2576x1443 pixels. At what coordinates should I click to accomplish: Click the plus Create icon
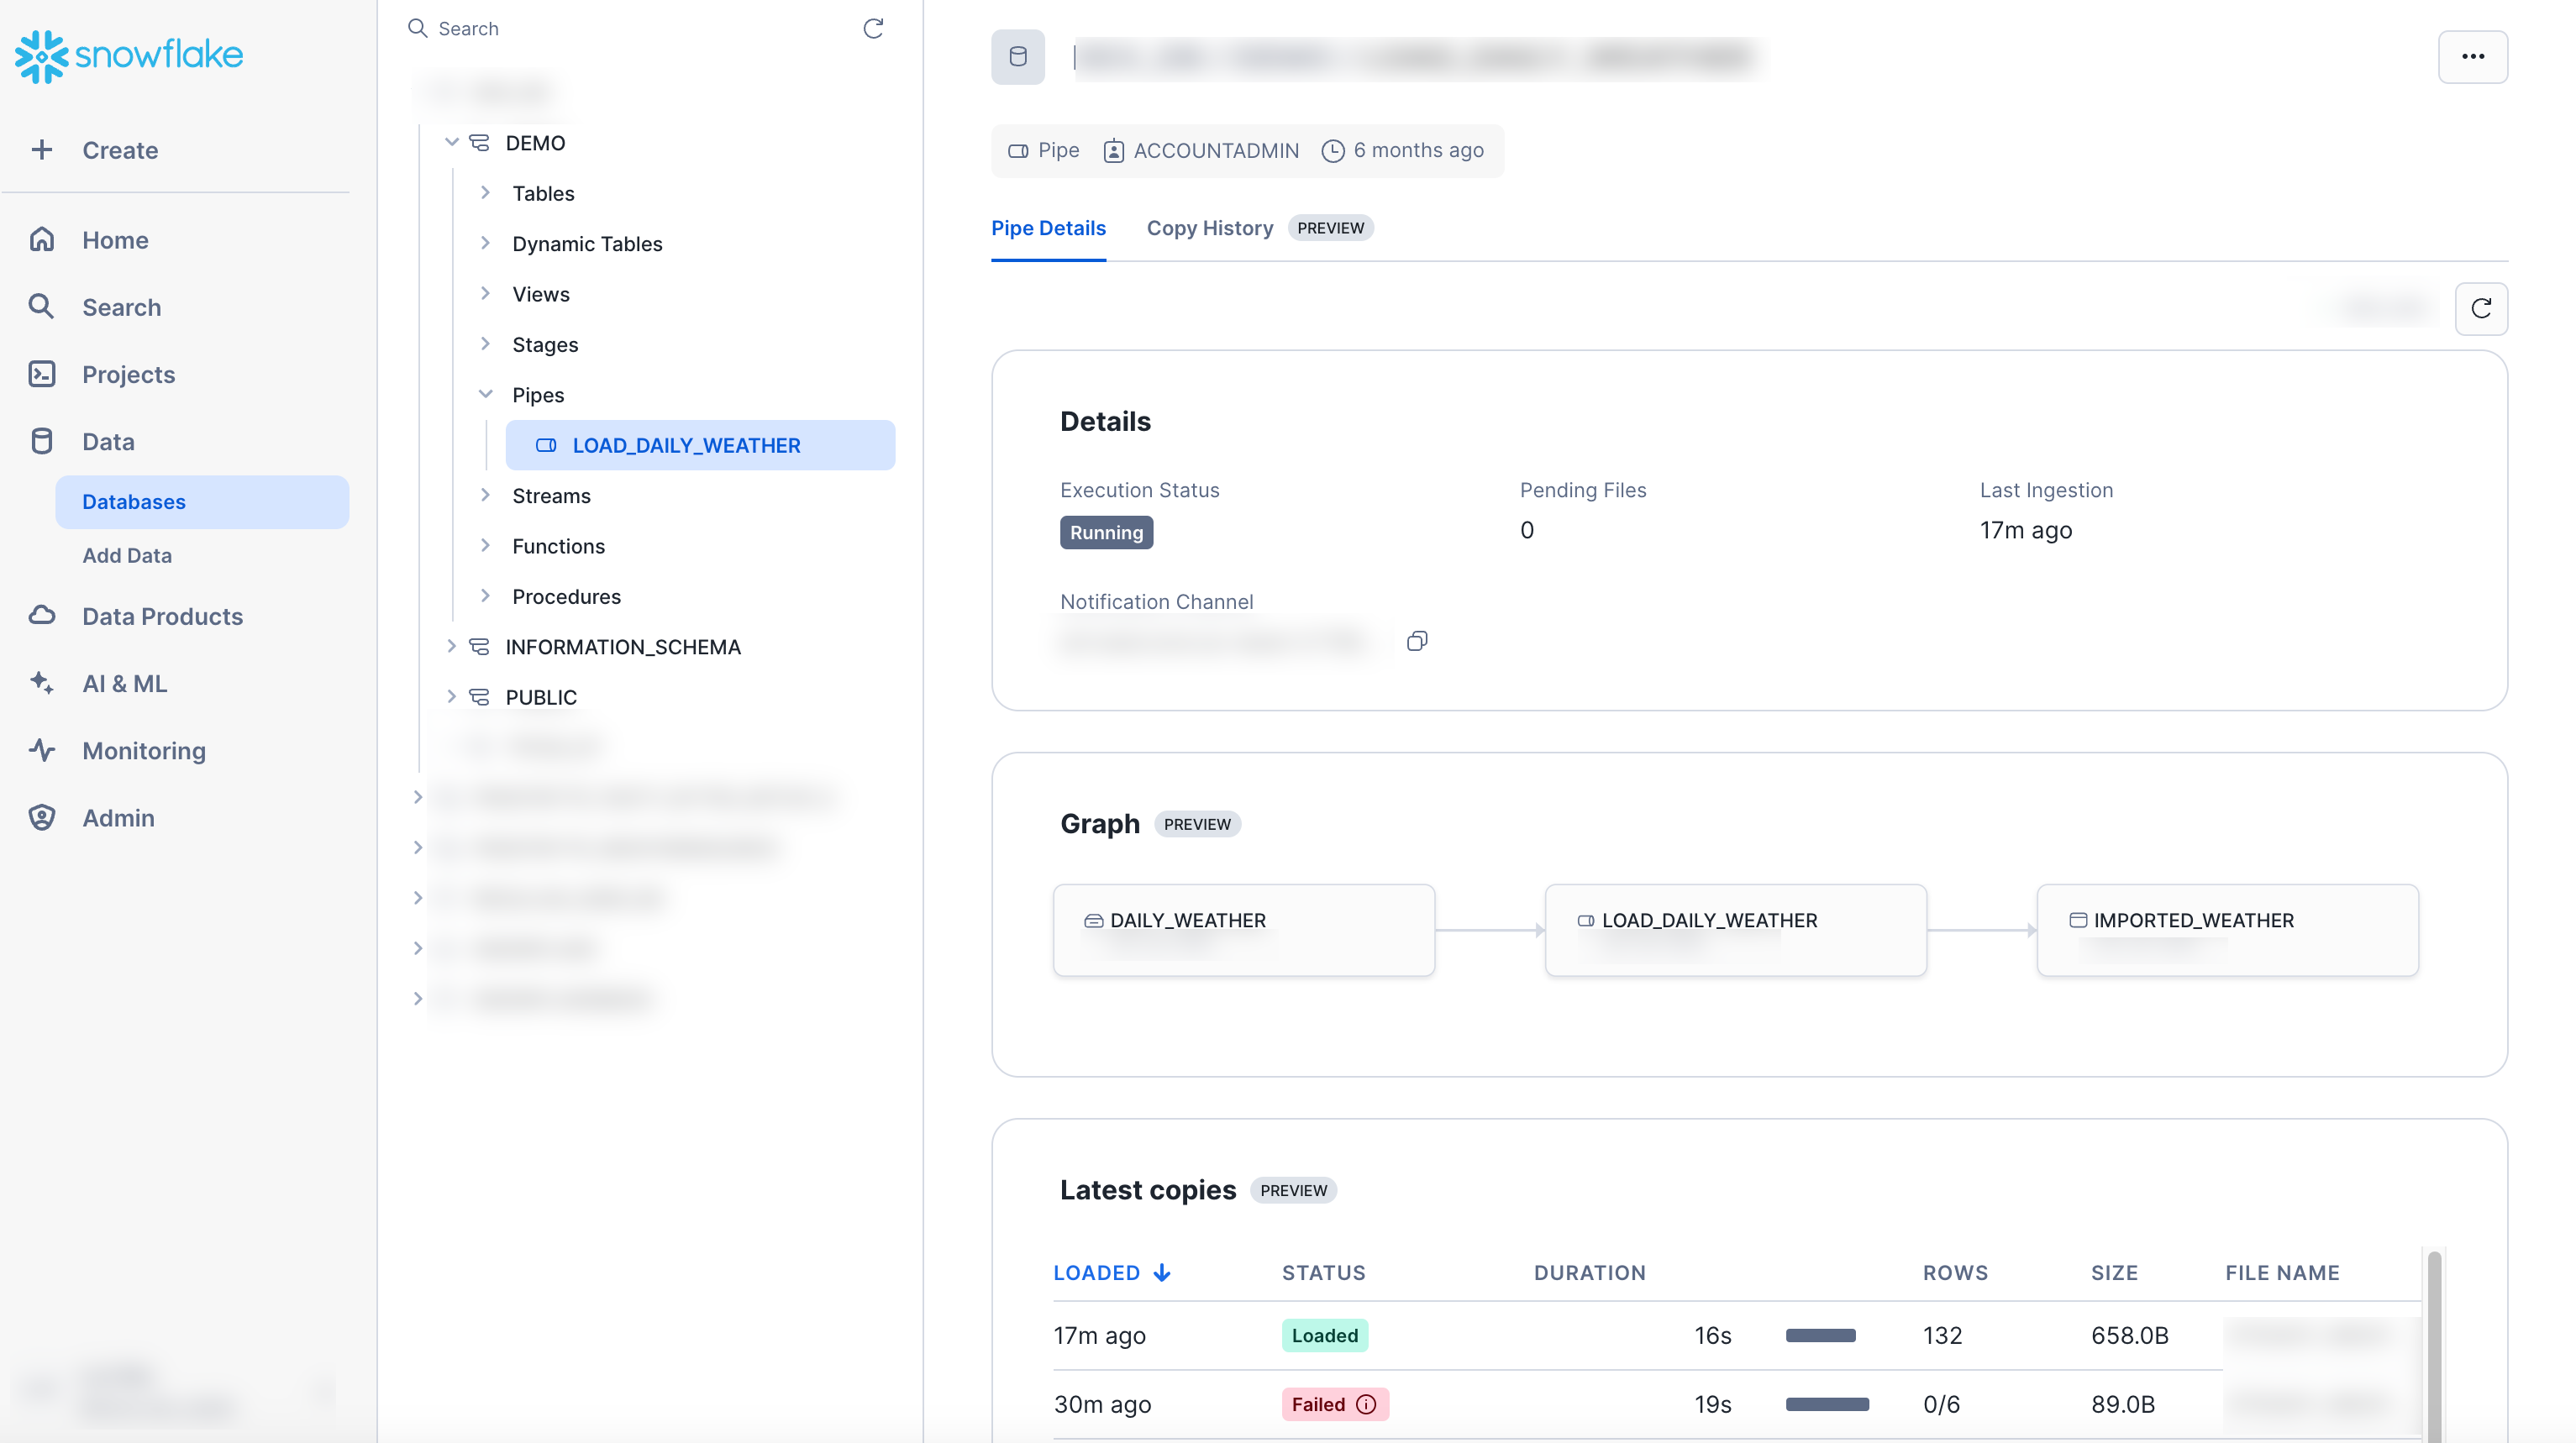pos(41,150)
